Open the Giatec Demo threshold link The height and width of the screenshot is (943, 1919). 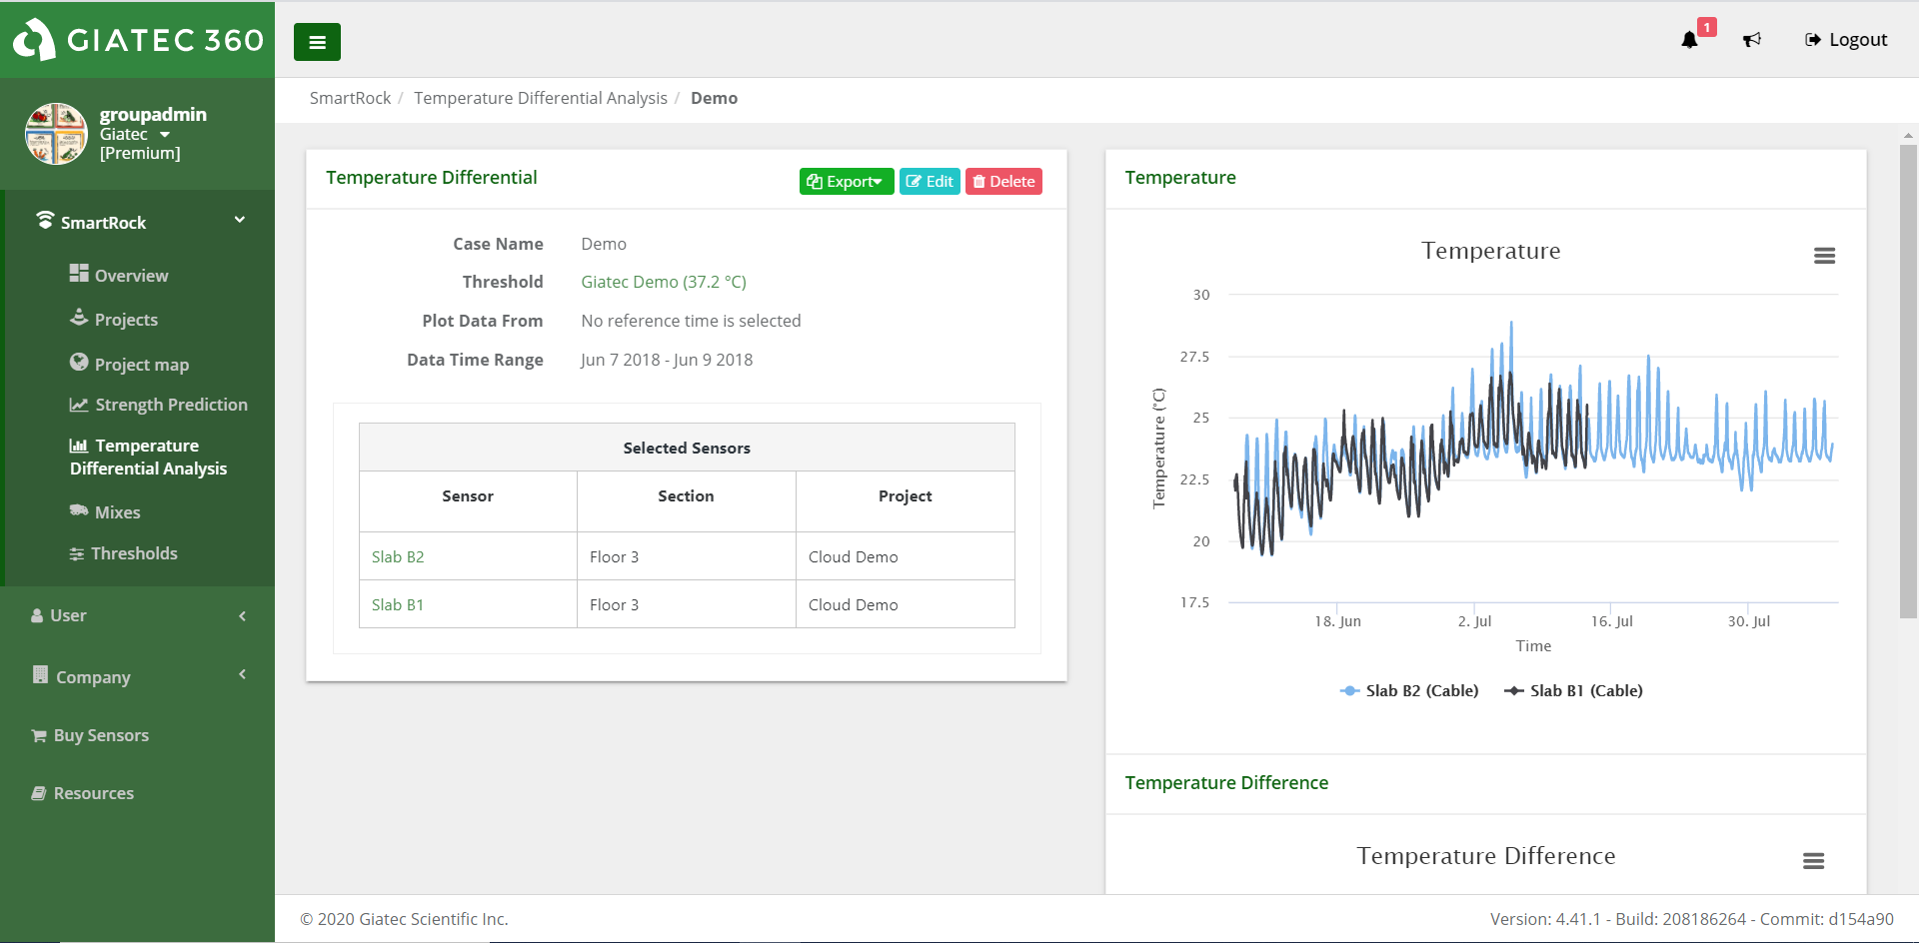[x=664, y=282]
